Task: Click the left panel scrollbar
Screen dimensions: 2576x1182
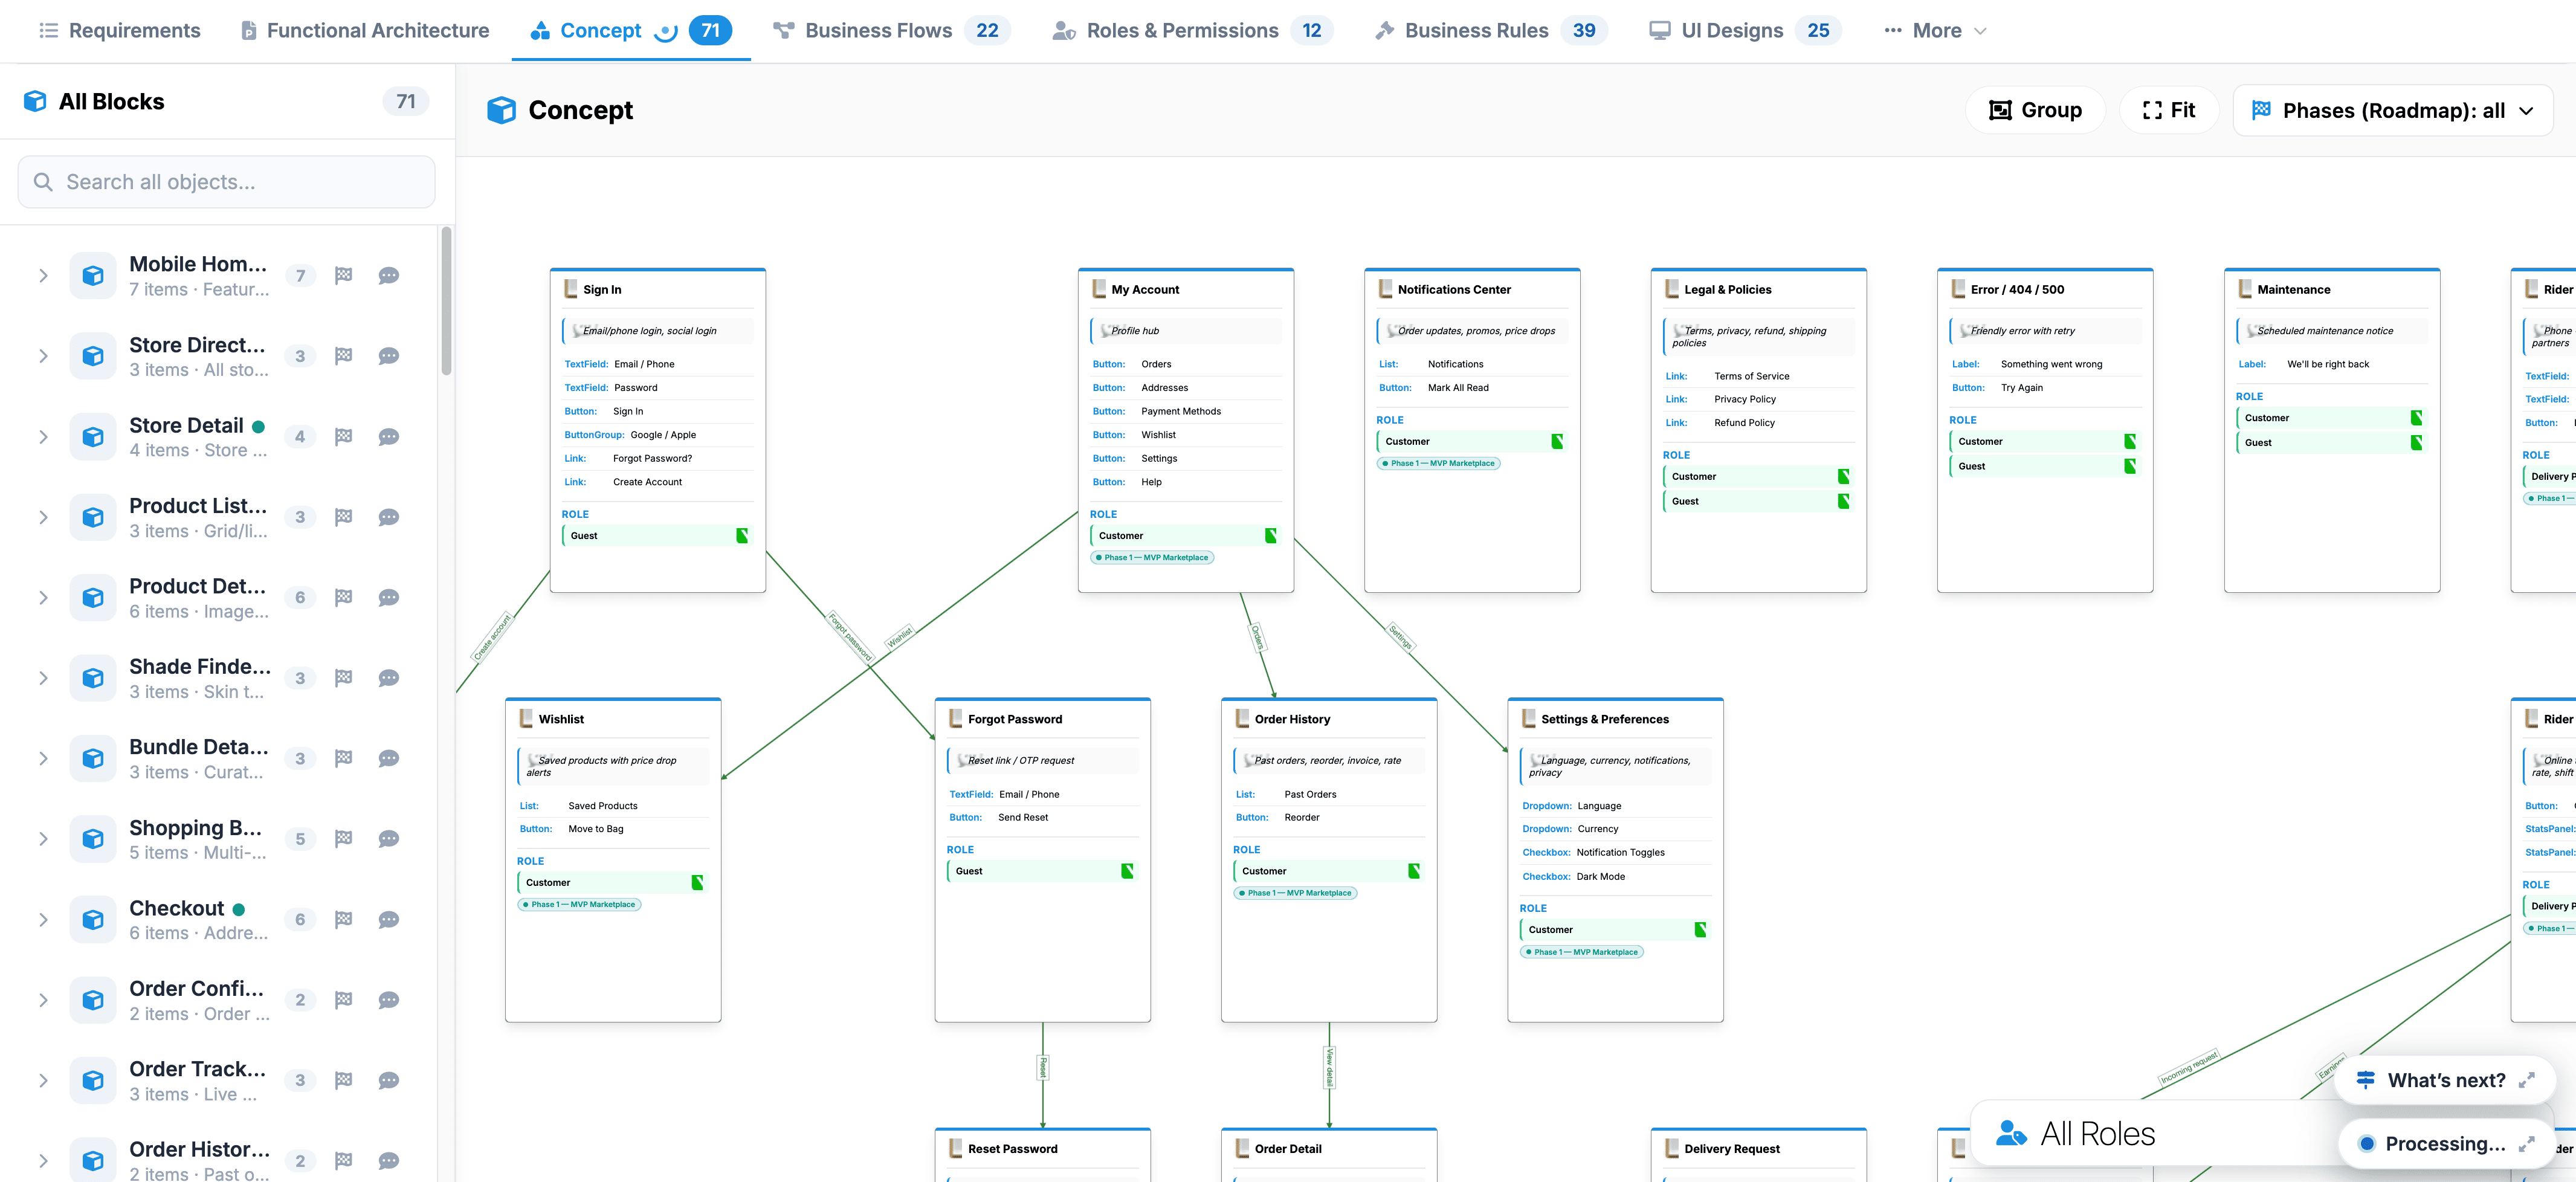Action: [446, 300]
